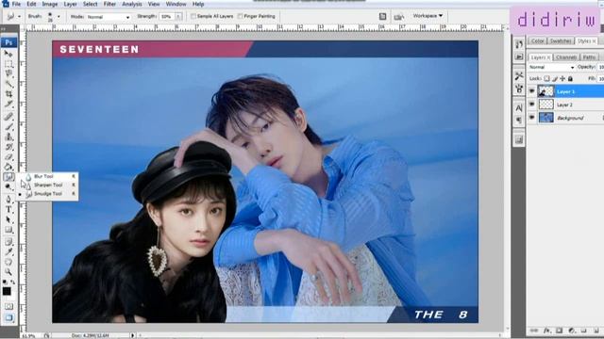Select the Zoom tool
The image size is (604, 339).
[x=8, y=272]
